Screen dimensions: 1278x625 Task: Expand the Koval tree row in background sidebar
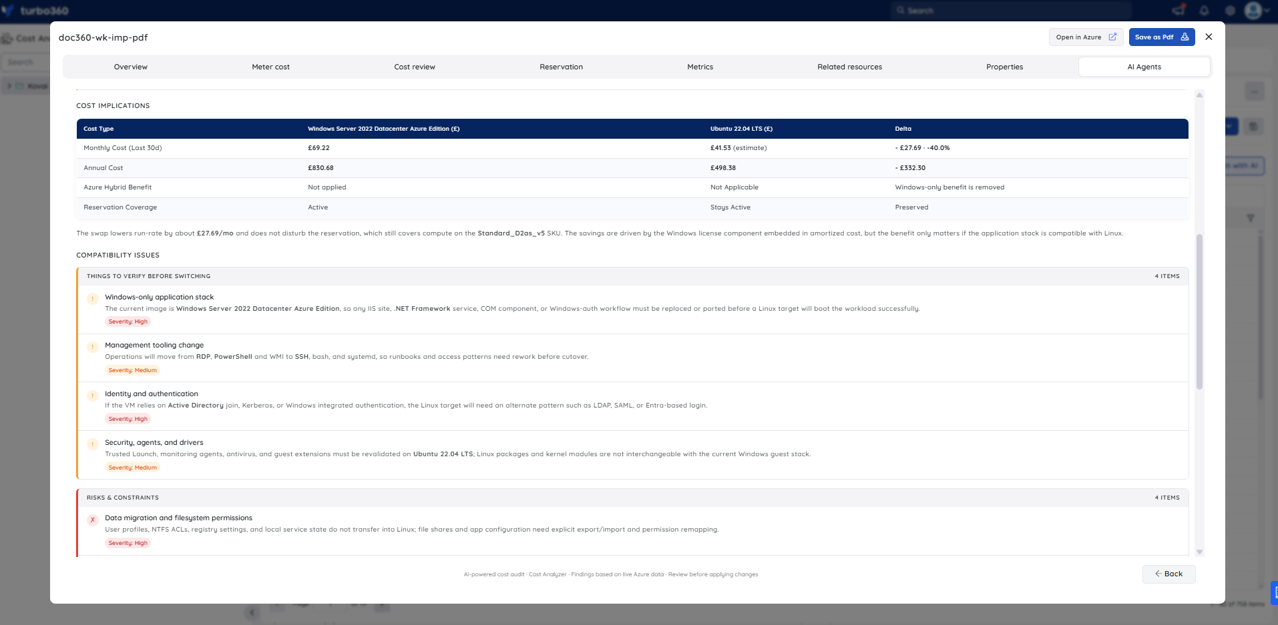pos(9,86)
